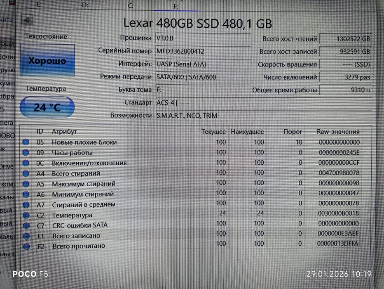384x289 pixels.
Task: Click the Хорошо health status button
Action: point(47,60)
